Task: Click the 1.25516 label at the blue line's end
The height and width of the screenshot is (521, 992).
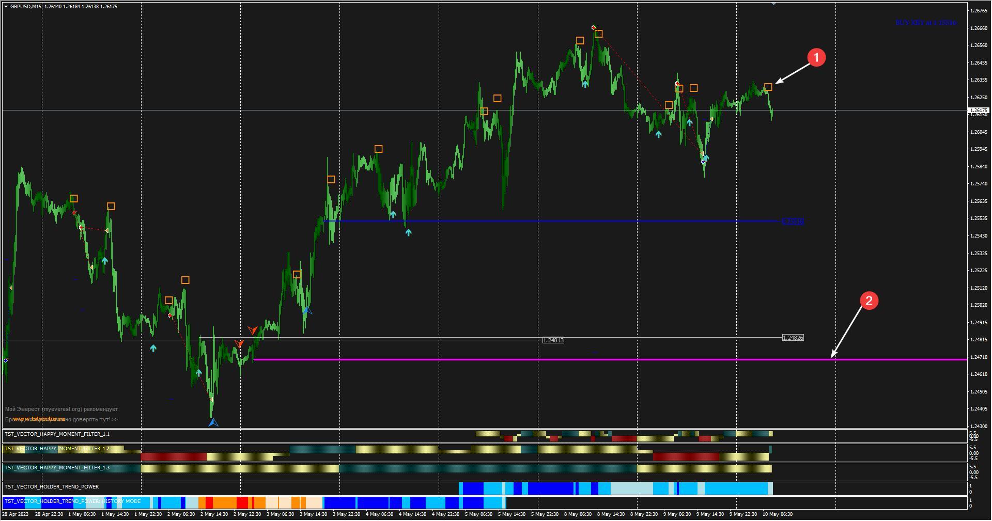Action: (x=793, y=222)
